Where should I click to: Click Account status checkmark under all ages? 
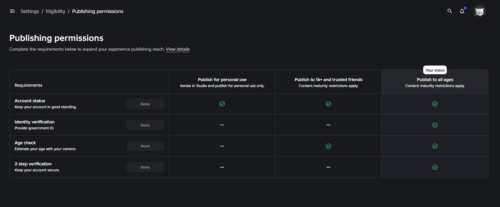435,104
